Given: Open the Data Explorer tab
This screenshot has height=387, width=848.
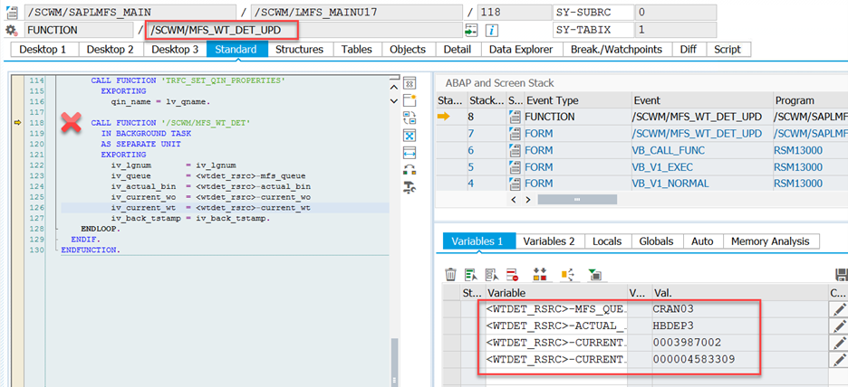Looking at the screenshot, I should coord(521,50).
